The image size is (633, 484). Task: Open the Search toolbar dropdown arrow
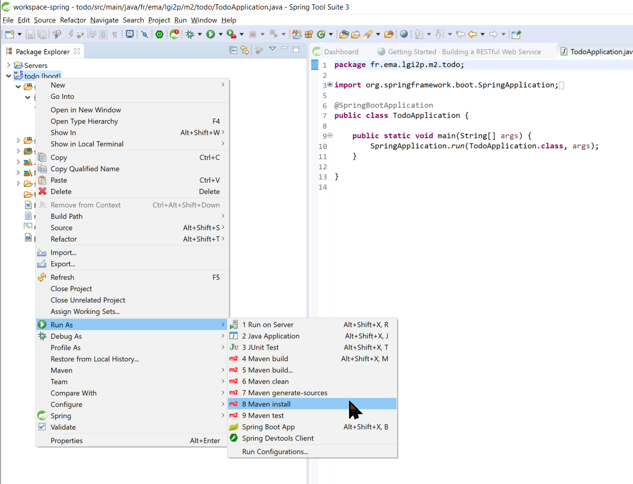tap(378, 34)
